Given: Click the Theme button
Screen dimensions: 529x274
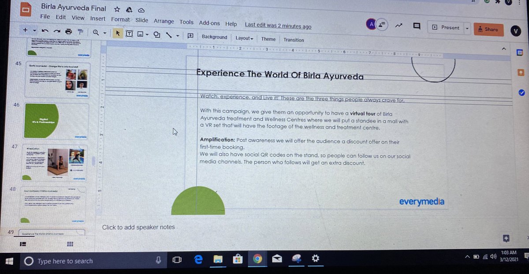Looking at the screenshot, I should click(x=268, y=39).
